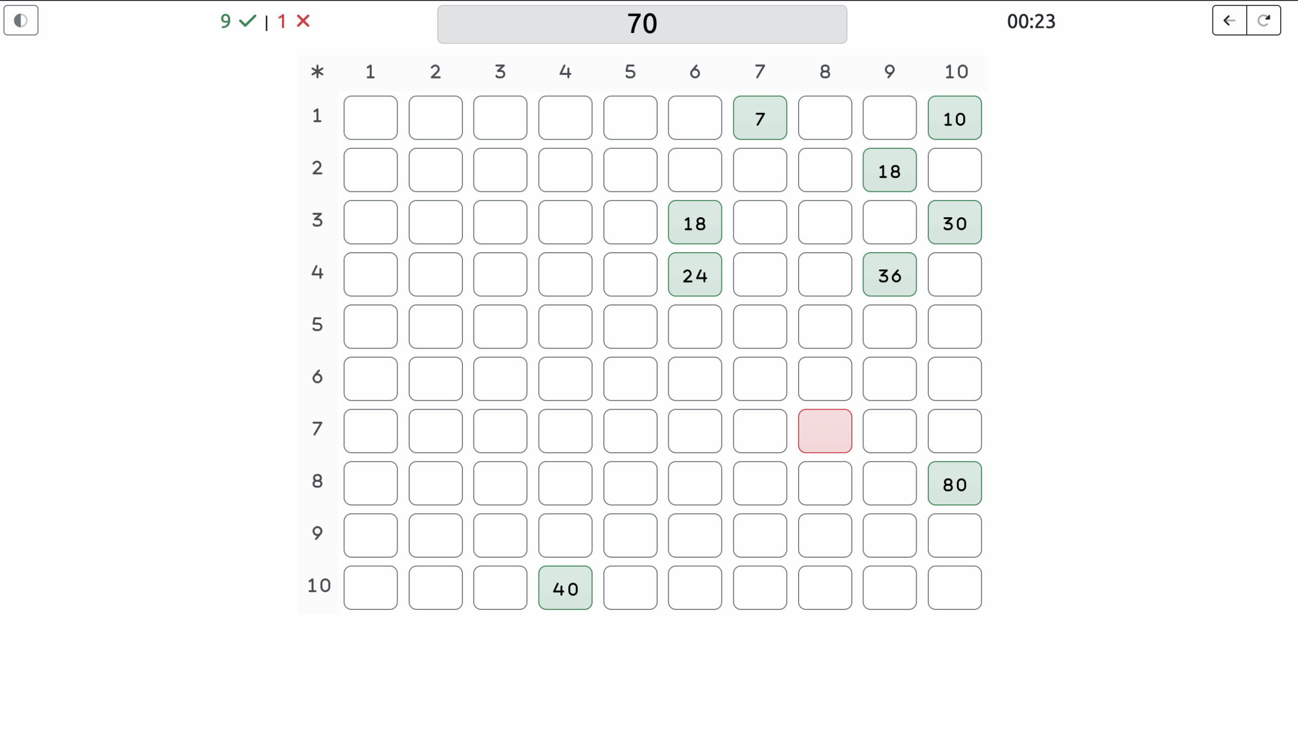Click the green cell showing 30

954,222
